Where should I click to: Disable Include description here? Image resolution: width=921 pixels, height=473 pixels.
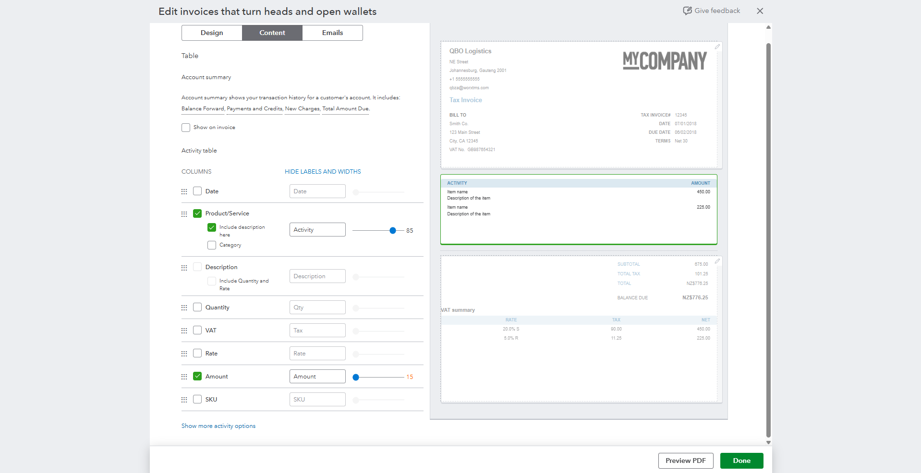coord(211,227)
